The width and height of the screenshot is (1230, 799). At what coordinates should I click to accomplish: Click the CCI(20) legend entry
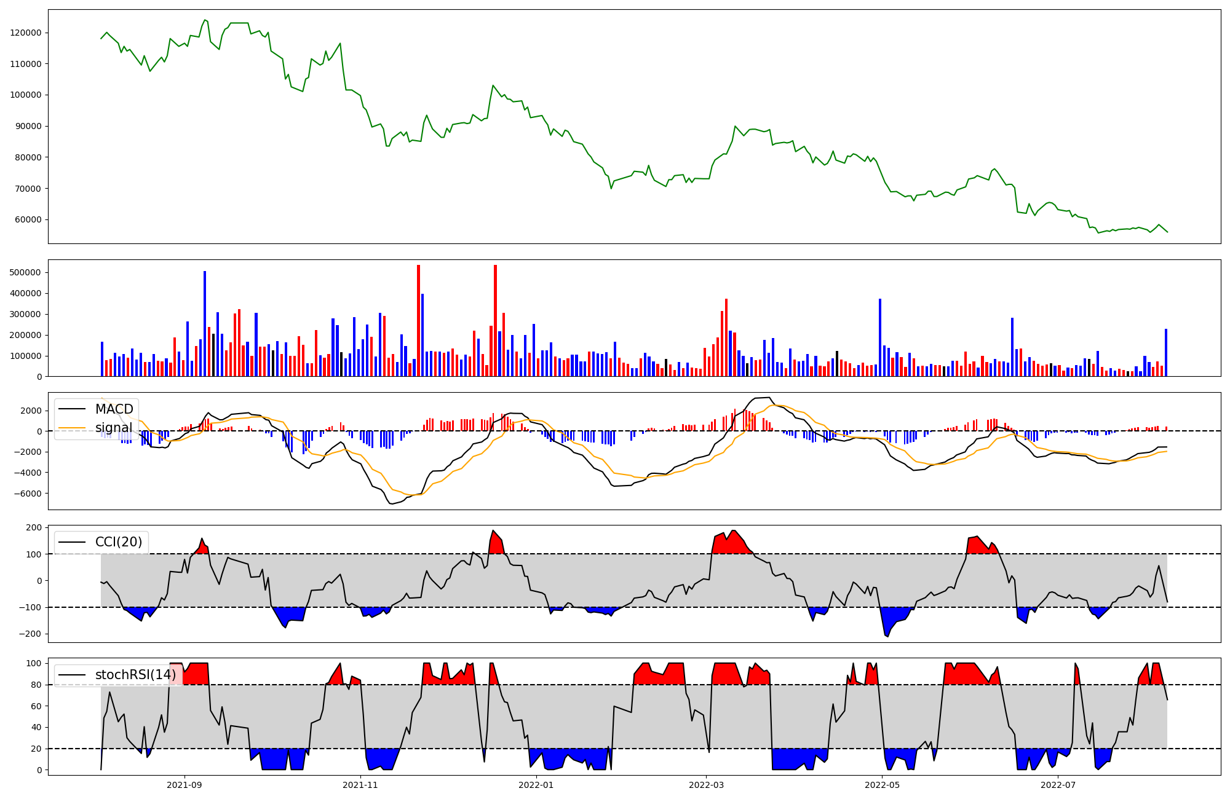[x=119, y=542]
